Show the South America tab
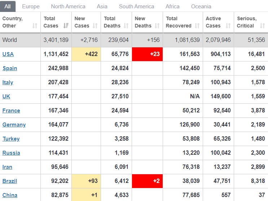Viewport: 268px width, 201px height. [x=137, y=7]
